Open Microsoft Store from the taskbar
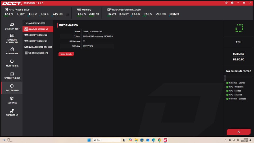The image size is (254, 143). [142, 140]
